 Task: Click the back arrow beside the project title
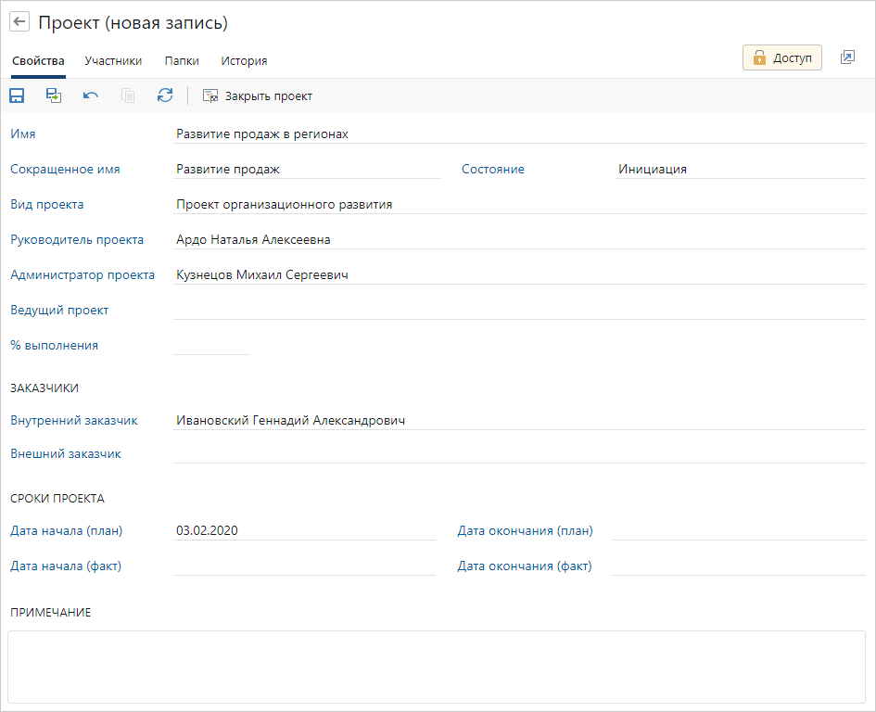(19, 22)
